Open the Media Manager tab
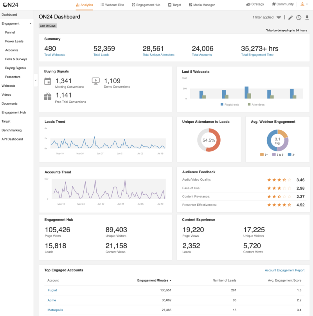313x316 pixels. pos(202,5)
